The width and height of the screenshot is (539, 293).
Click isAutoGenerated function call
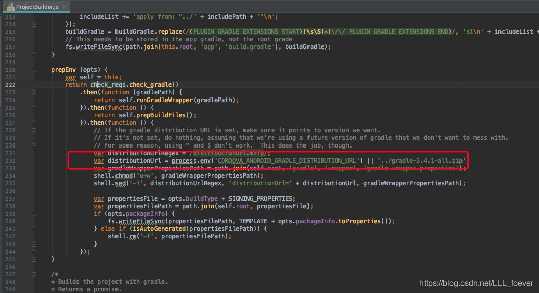point(160,228)
